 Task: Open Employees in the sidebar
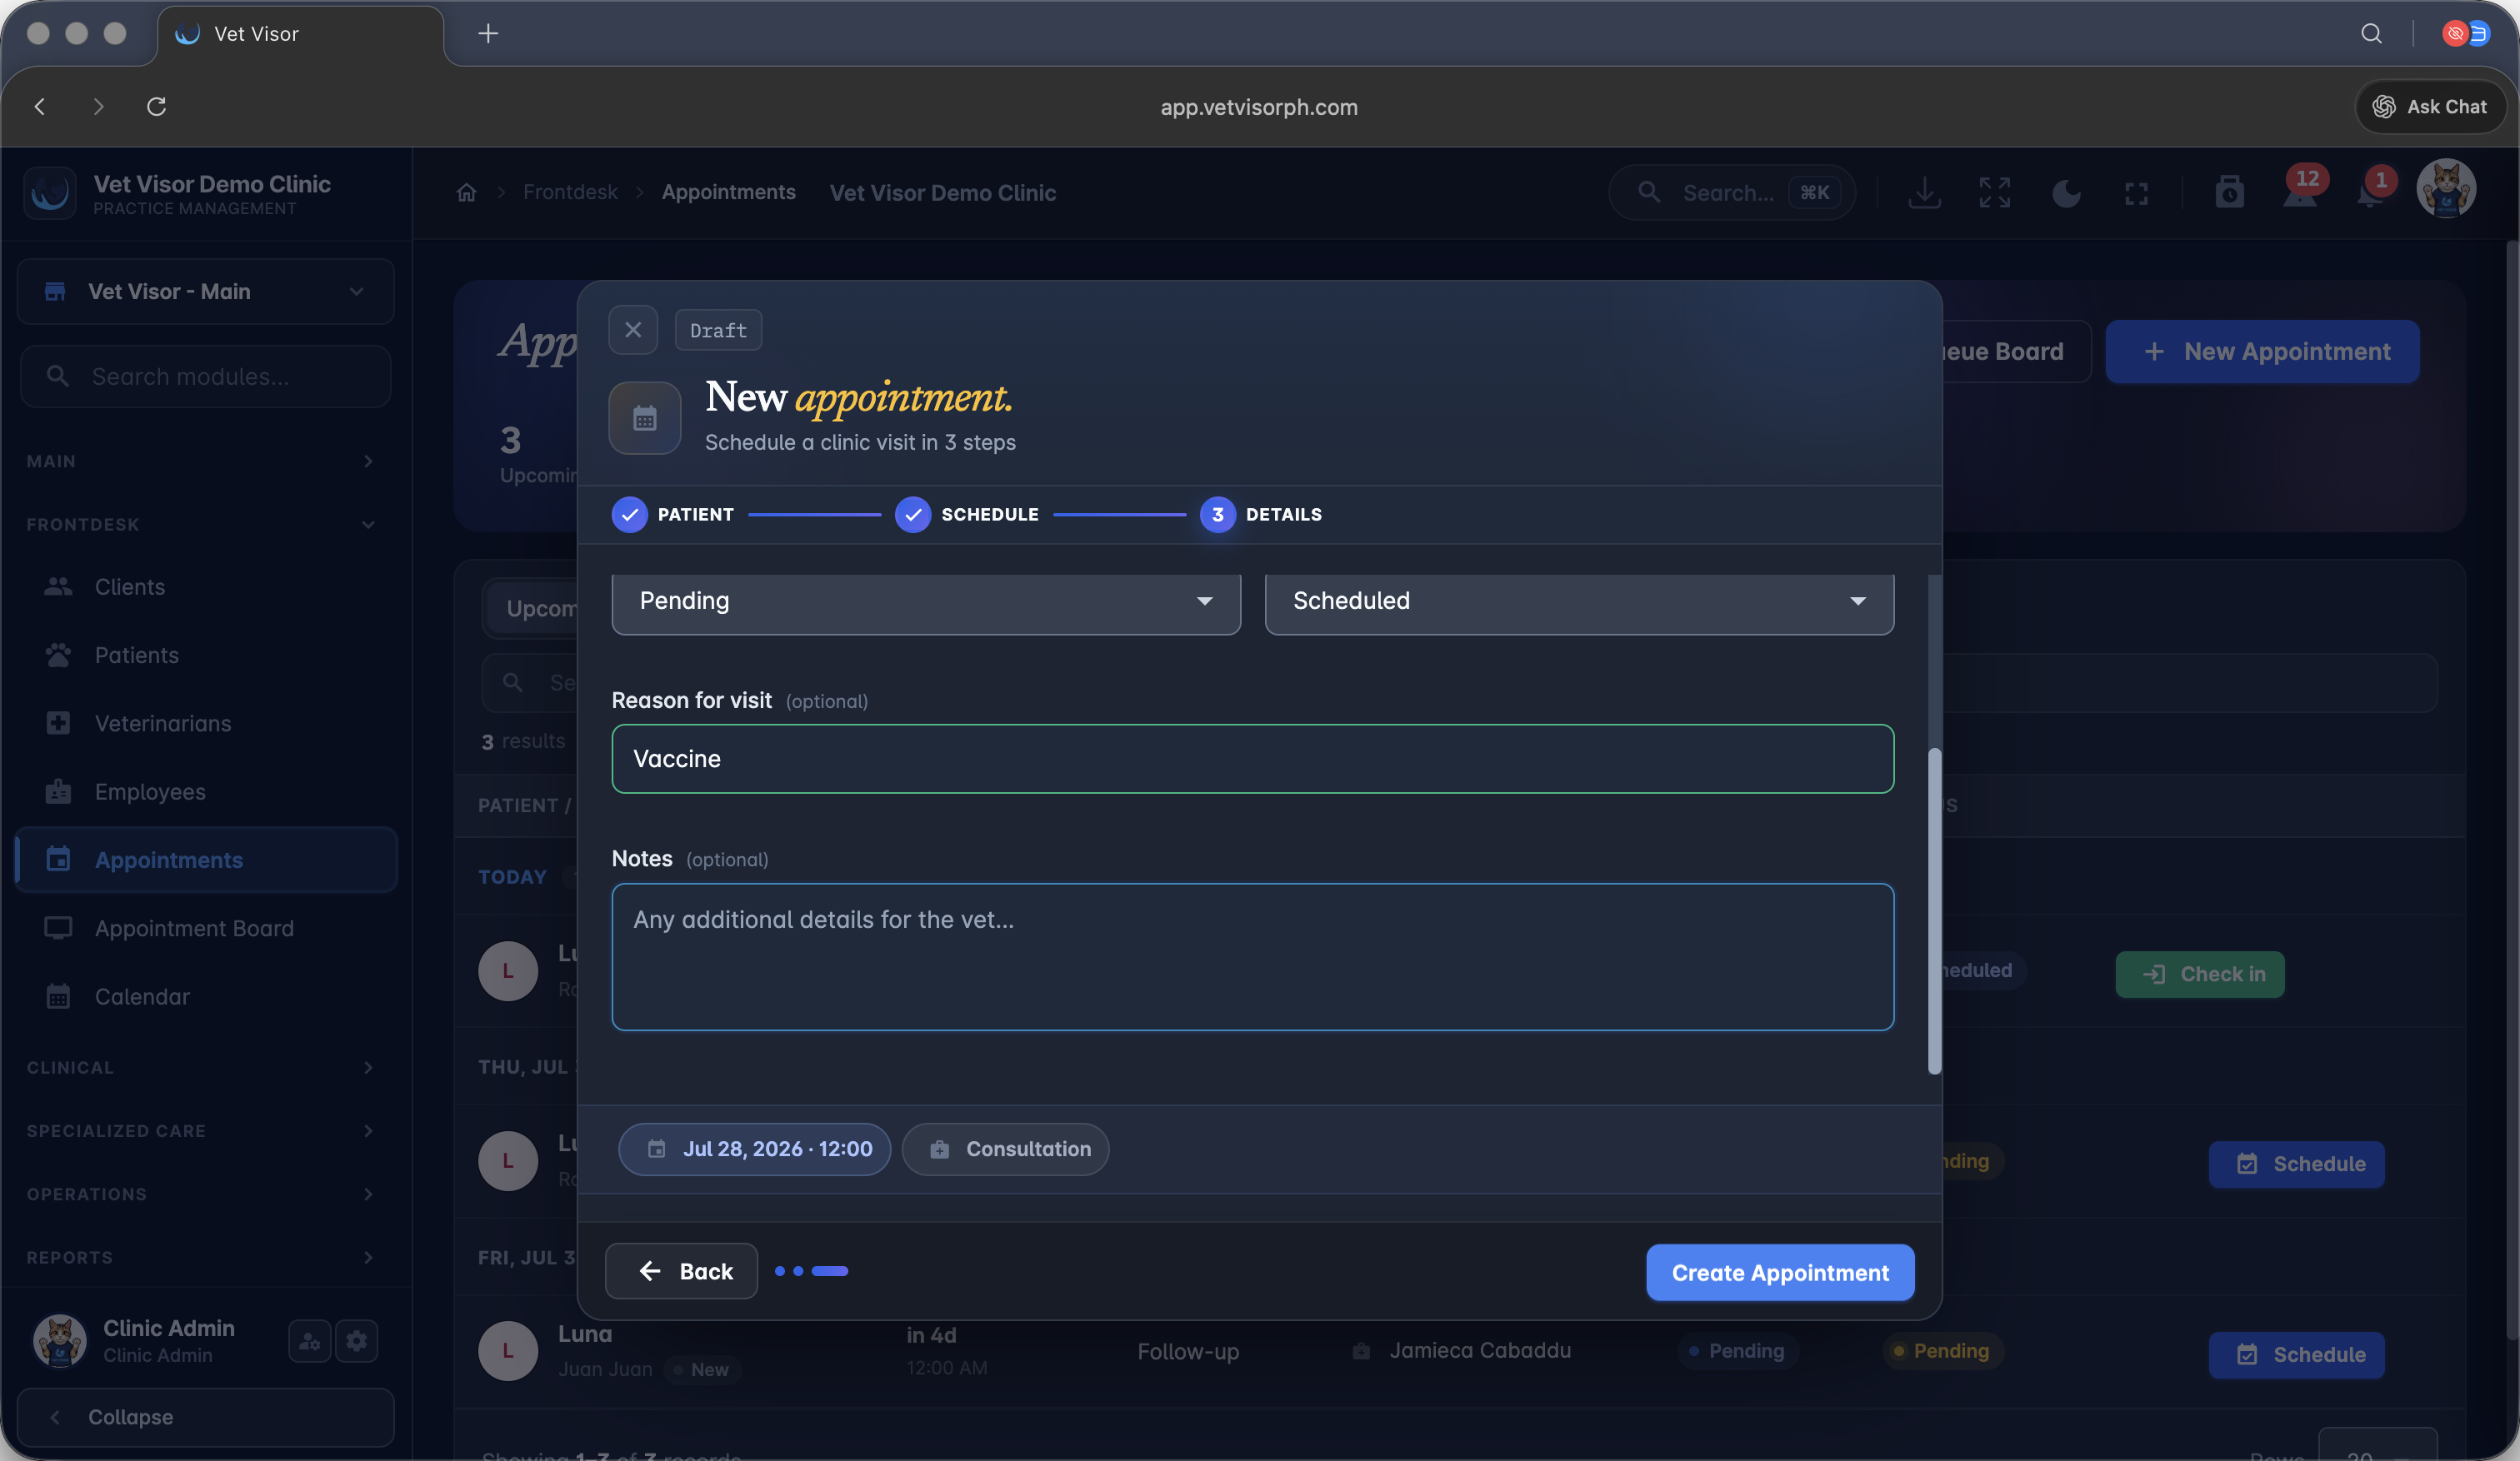206,791
